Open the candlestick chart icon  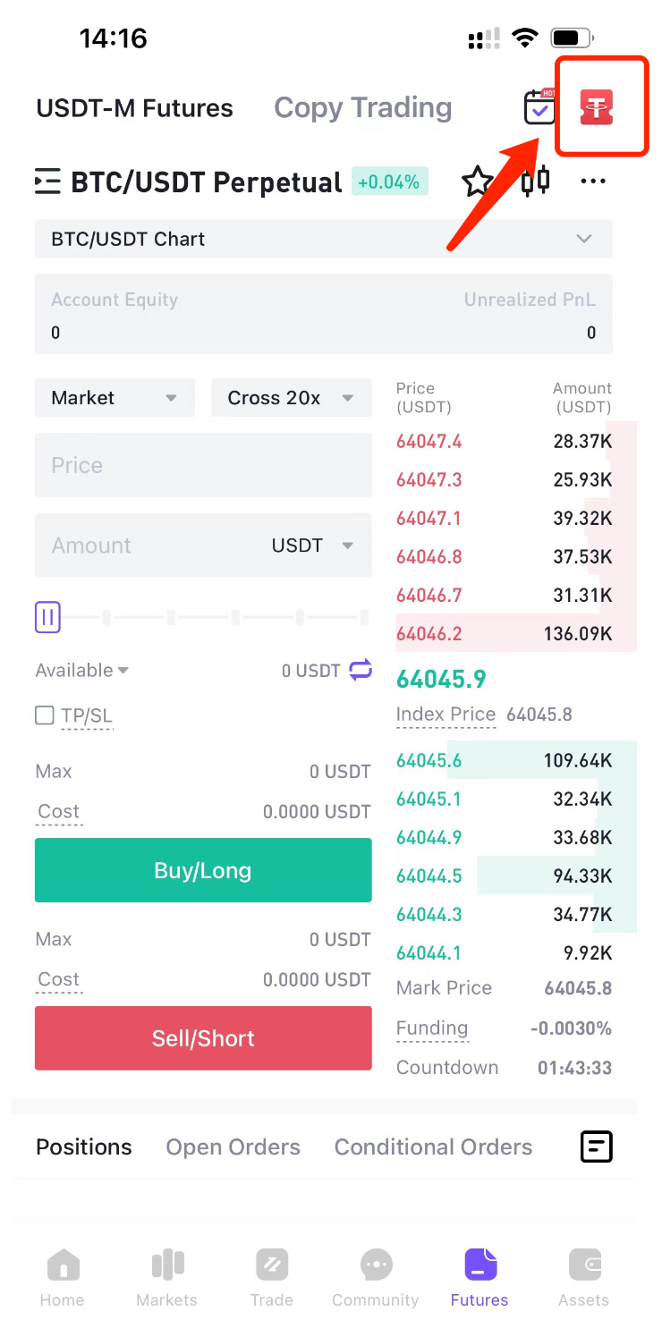[x=535, y=182]
